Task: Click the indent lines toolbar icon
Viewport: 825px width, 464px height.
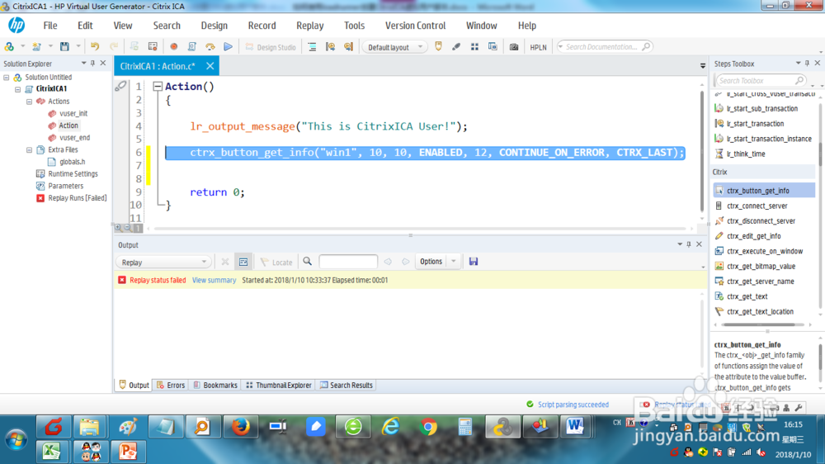Action: (x=312, y=47)
